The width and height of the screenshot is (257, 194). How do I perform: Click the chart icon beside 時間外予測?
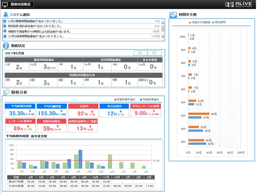click(x=173, y=14)
